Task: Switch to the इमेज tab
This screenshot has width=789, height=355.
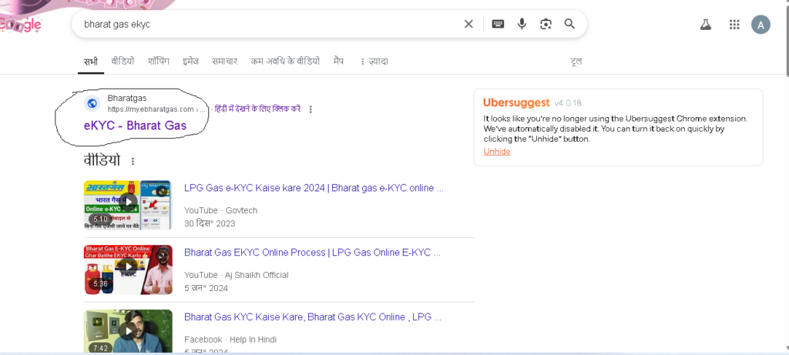Action: [191, 62]
